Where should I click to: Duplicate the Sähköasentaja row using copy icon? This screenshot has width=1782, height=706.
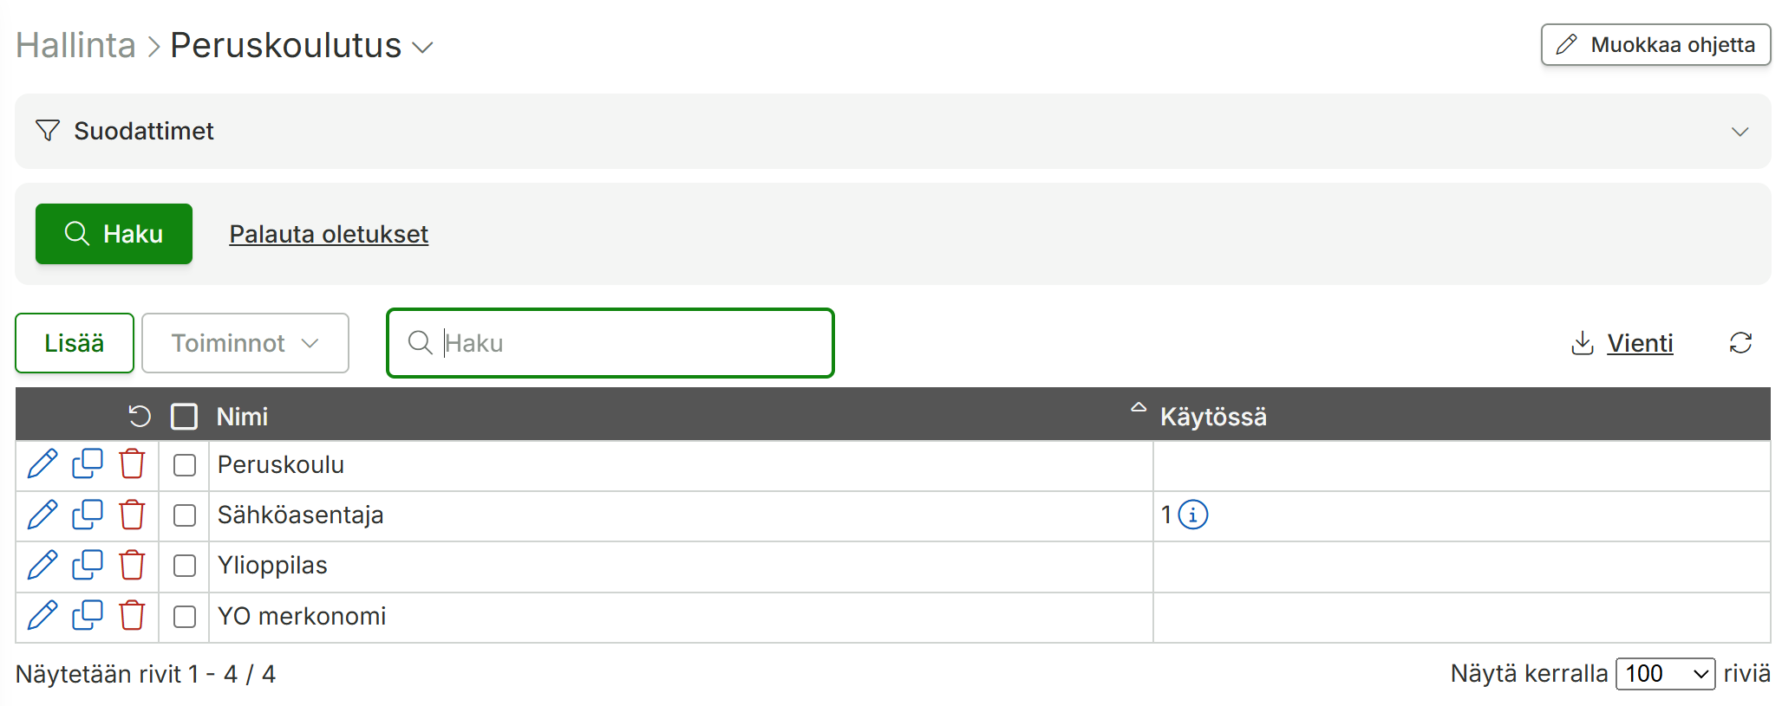88,515
